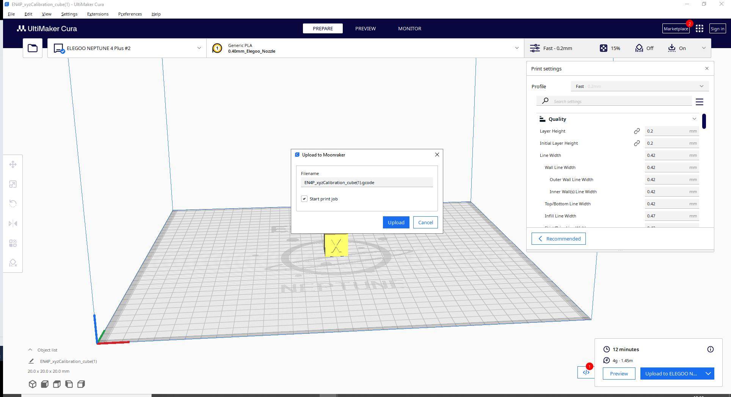Select the Per Model Settings tool
The image size is (731, 397).
(x=13, y=243)
